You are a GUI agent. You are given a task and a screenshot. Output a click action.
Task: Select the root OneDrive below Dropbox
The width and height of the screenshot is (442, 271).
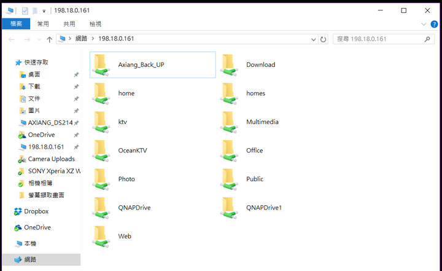(37, 227)
